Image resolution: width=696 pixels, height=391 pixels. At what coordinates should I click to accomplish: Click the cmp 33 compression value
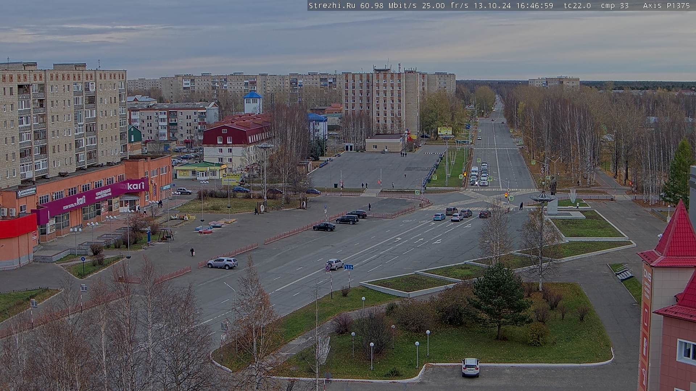[615, 5]
